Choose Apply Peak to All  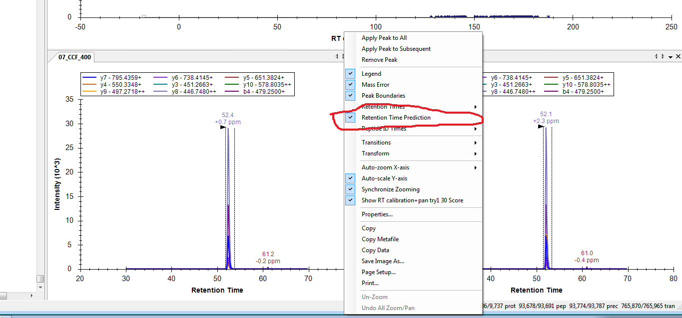pos(384,38)
